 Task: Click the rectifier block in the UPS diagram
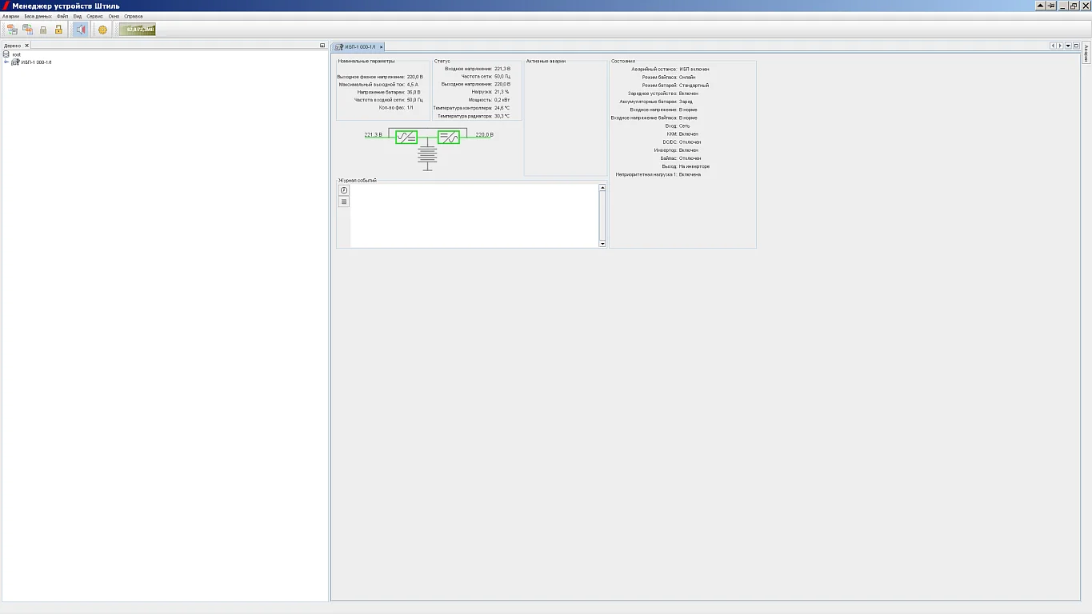[406, 138]
